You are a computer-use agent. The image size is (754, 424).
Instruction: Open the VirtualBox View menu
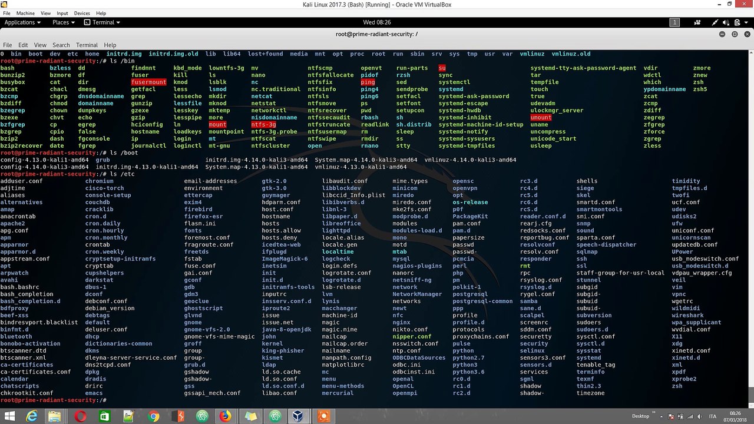tap(45, 13)
